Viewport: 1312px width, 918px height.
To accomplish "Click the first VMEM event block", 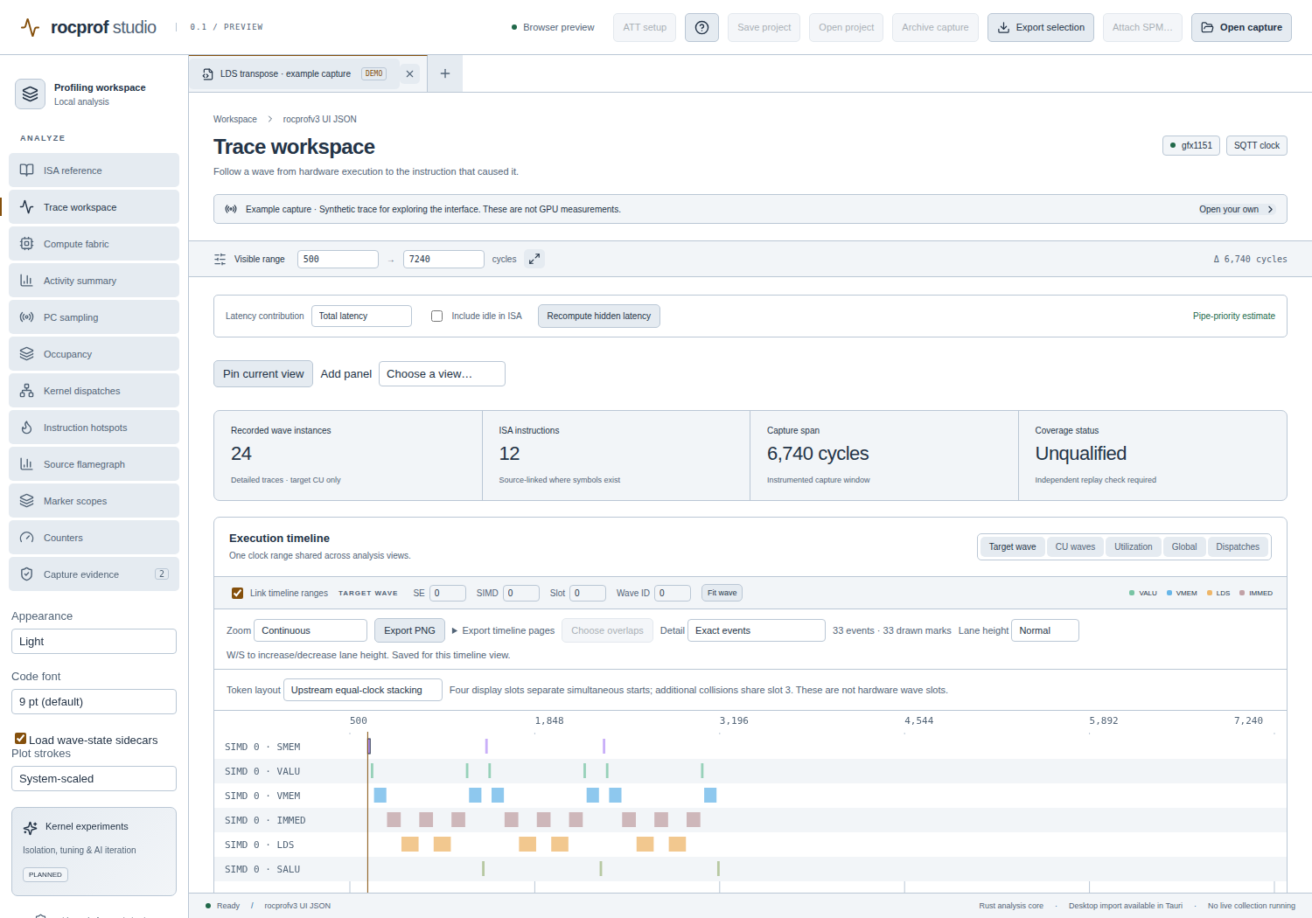I will pos(380,795).
